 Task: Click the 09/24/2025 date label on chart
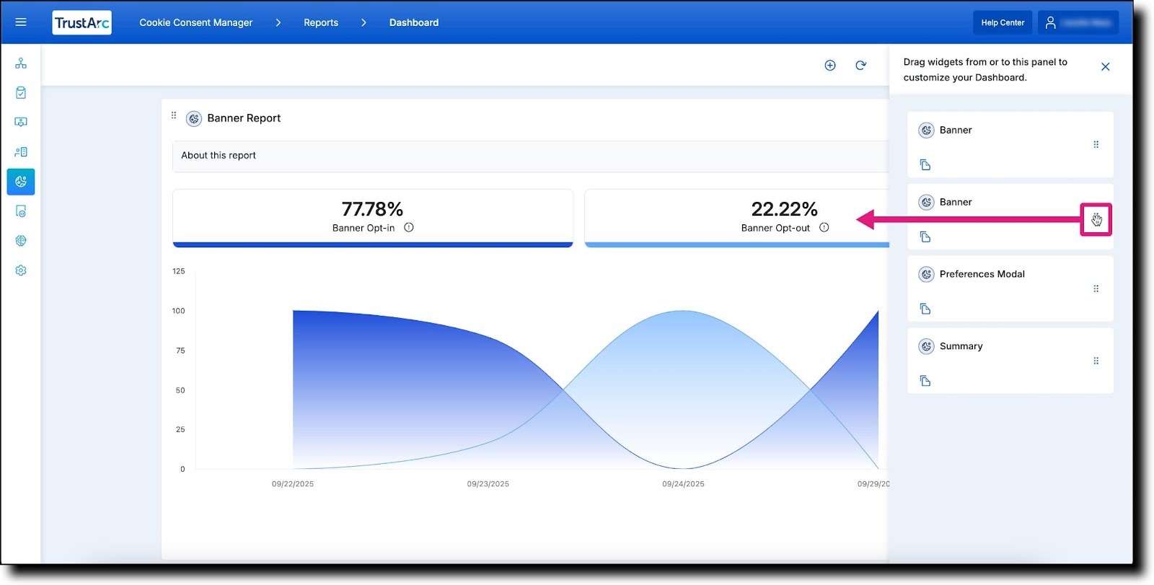click(684, 484)
